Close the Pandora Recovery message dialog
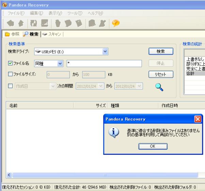 [198, 119]
